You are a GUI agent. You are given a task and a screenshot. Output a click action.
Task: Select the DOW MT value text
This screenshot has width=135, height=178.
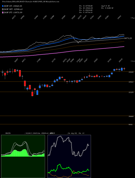pyautogui.click(x=18, y=9)
